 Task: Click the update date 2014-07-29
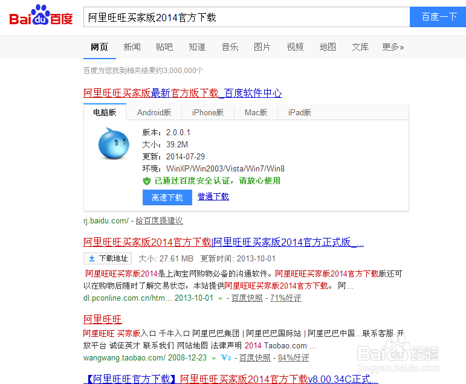pos(186,156)
